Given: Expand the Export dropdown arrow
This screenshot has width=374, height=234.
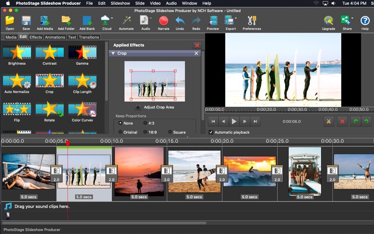Looking at the screenshot, I should 236,18.
